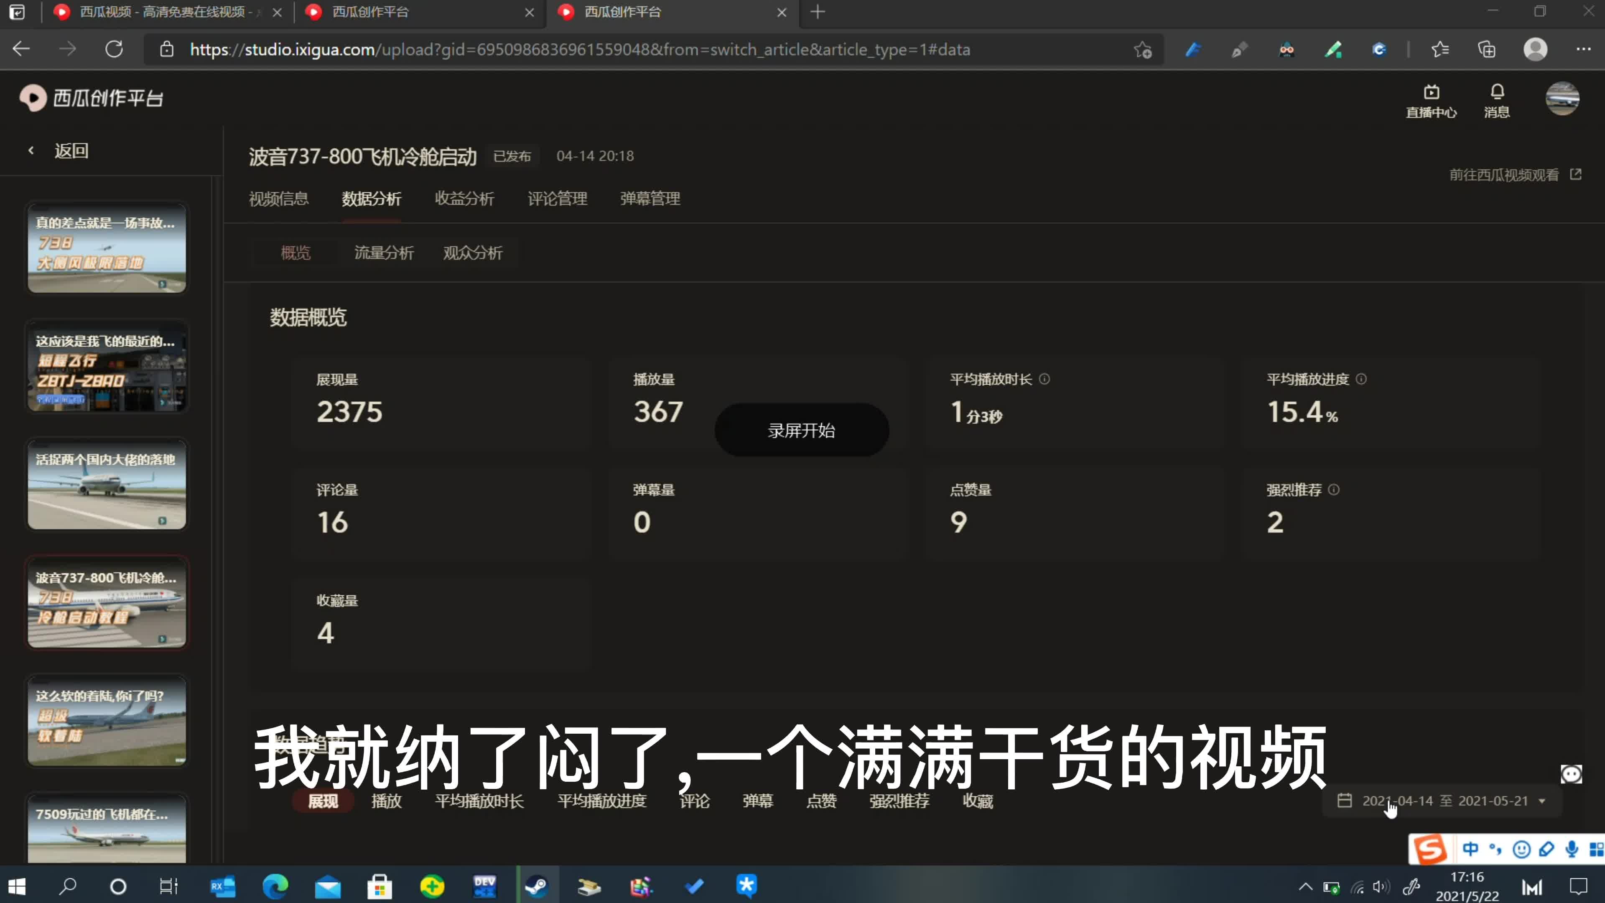This screenshot has height=903, width=1605.
Task: Select the 平均播放进度 trend metric
Action: pos(601,801)
